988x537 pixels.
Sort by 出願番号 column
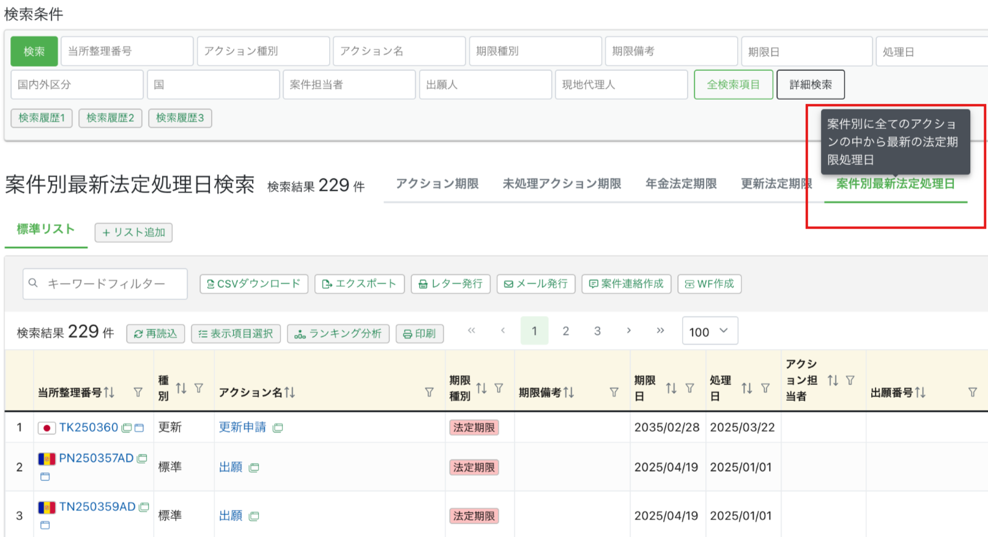coord(920,392)
